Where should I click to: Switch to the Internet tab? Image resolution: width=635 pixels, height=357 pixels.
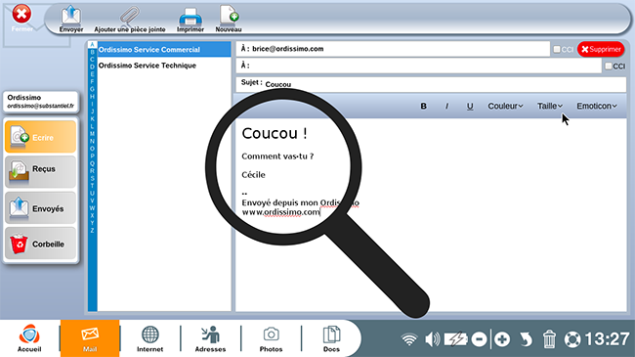click(149, 338)
